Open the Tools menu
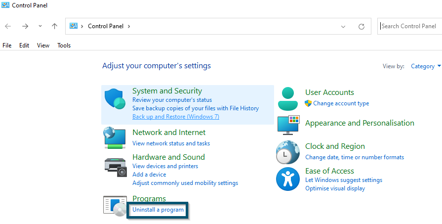 coord(64,45)
